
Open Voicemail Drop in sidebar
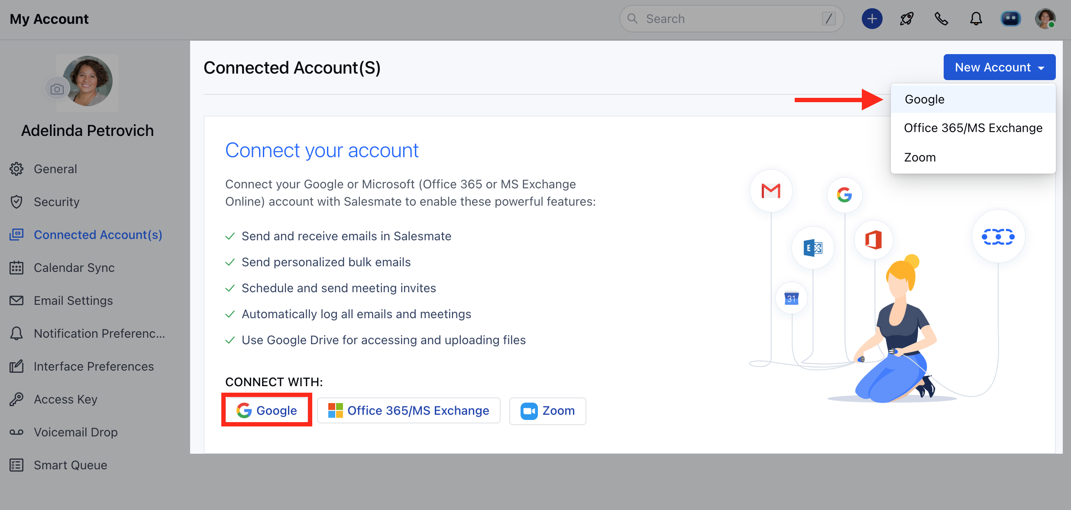[75, 432]
